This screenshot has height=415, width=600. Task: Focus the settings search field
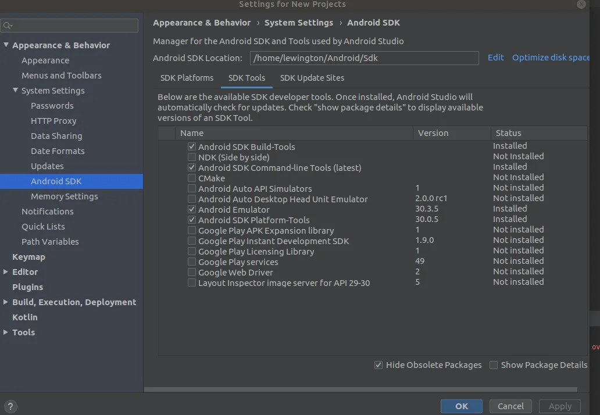[69, 26]
